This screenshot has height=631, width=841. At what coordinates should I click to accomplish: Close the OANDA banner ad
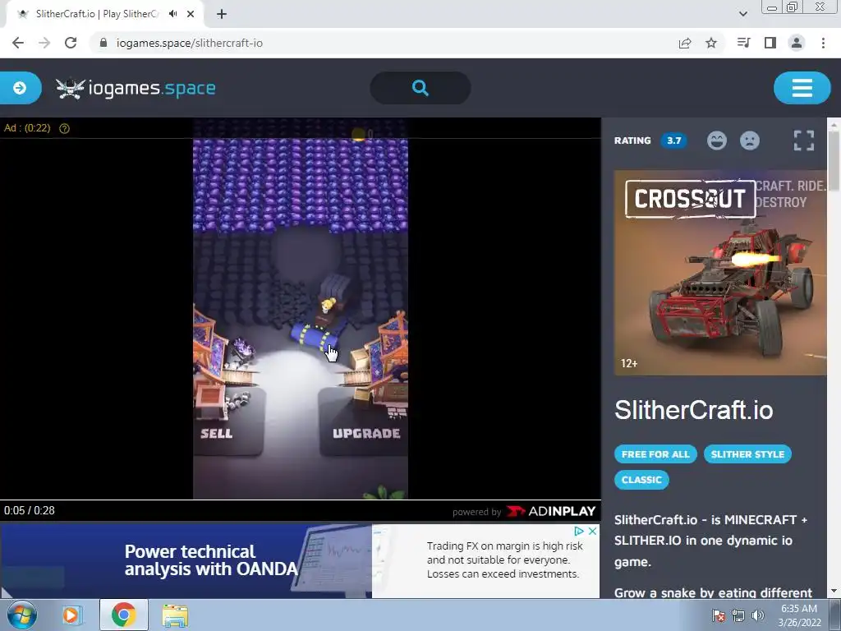592,532
